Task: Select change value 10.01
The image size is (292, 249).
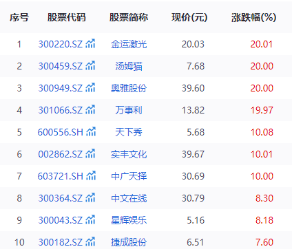Action: click(x=262, y=154)
